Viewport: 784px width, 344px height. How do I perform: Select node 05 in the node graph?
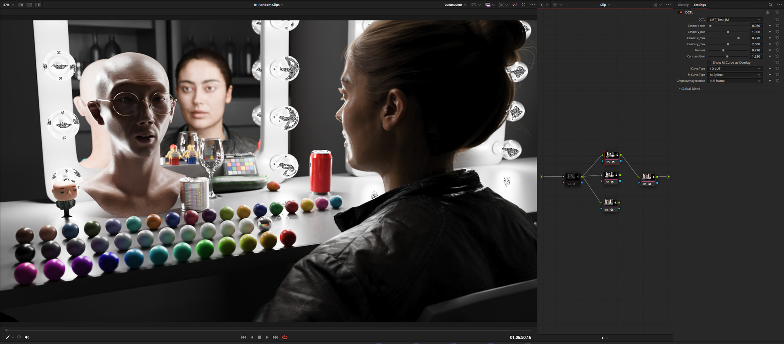[x=611, y=156]
